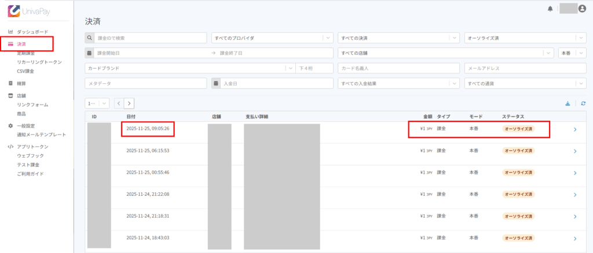Click the calendar icon beside deposit date

216,83
